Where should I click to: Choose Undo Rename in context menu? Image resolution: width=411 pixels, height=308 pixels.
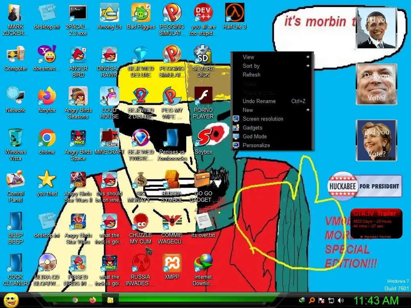tap(272, 101)
